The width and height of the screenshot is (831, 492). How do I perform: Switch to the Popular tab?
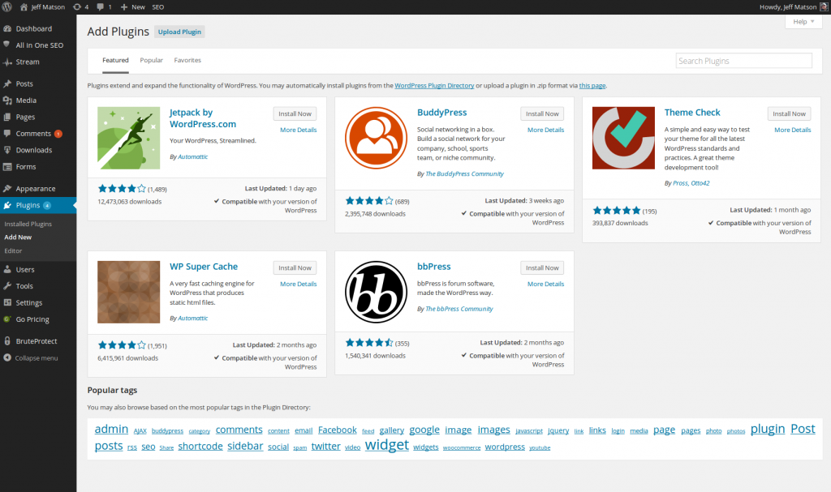point(152,60)
